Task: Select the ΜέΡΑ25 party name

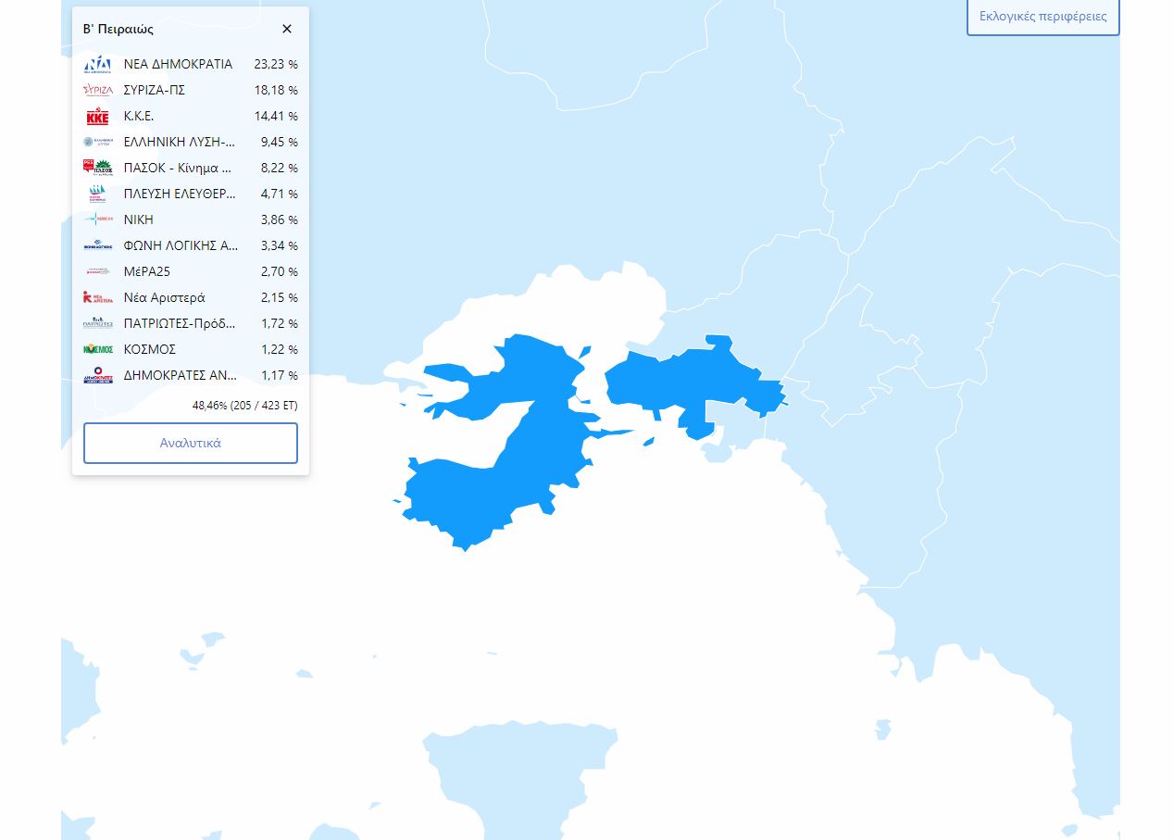Action: (x=147, y=271)
